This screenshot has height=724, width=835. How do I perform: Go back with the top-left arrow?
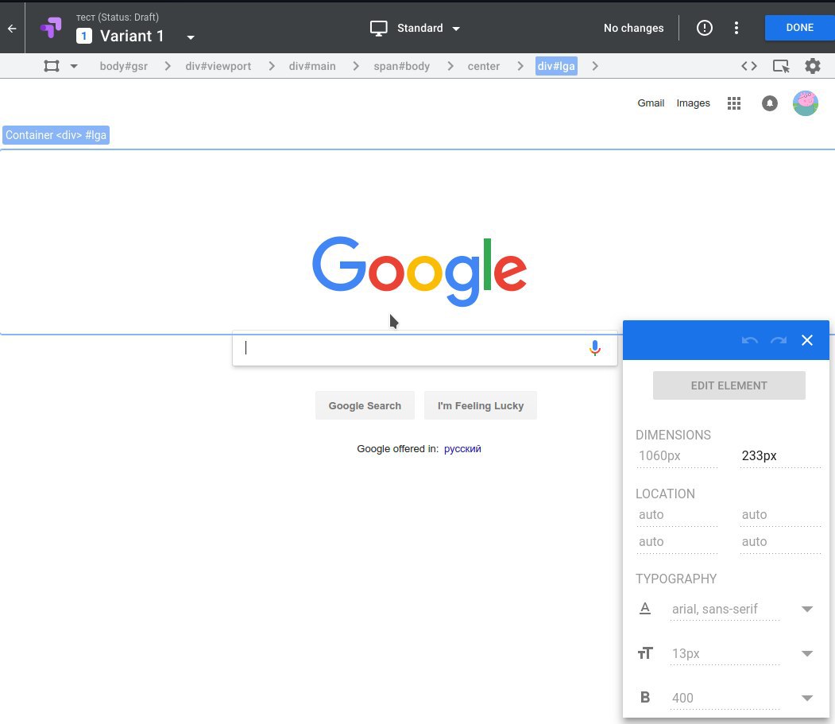coord(12,29)
